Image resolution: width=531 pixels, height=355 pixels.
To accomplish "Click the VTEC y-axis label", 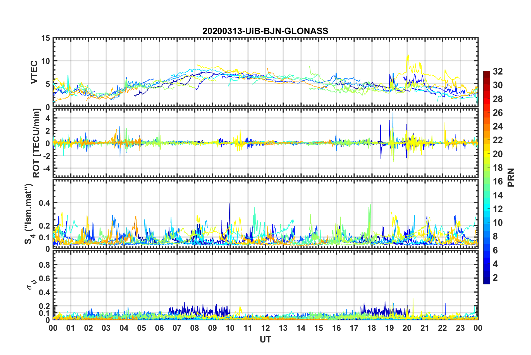I will [34, 72].
